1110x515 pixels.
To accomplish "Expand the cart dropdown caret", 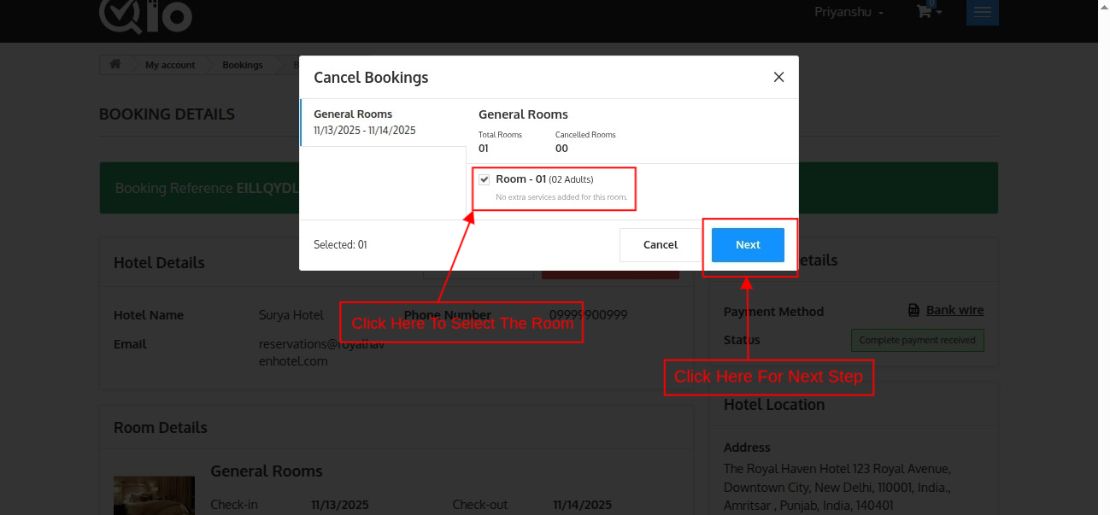I will click(939, 13).
